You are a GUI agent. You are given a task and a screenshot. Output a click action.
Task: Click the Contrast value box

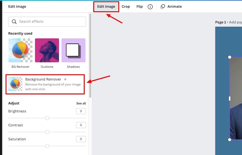click(81, 125)
